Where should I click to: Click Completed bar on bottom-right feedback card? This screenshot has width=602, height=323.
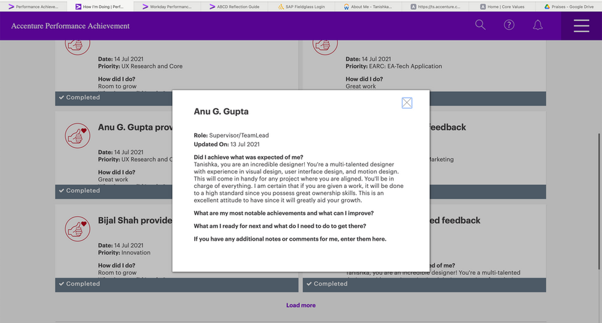(x=424, y=284)
